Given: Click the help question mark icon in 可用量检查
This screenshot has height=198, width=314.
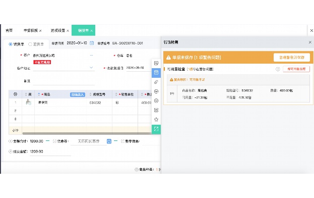Looking at the screenshot, I should pyautogui.click(x=278, y=69).
